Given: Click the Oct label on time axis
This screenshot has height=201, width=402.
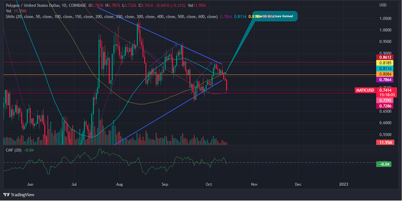Looking at the screenshot, I should click(x=209, y=184).
